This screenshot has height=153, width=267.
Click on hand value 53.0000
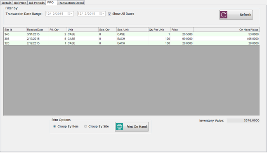226,34
